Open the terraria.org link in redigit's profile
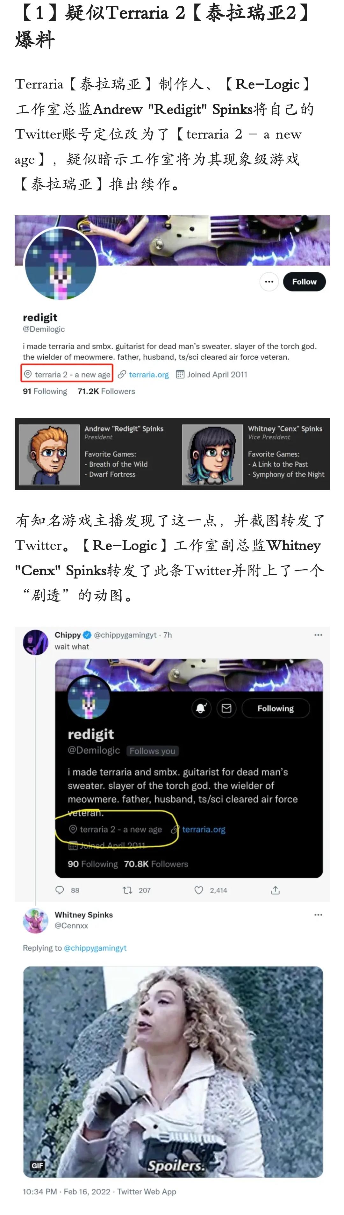Viewport: 344px width, 1215px height. [149, 375]
